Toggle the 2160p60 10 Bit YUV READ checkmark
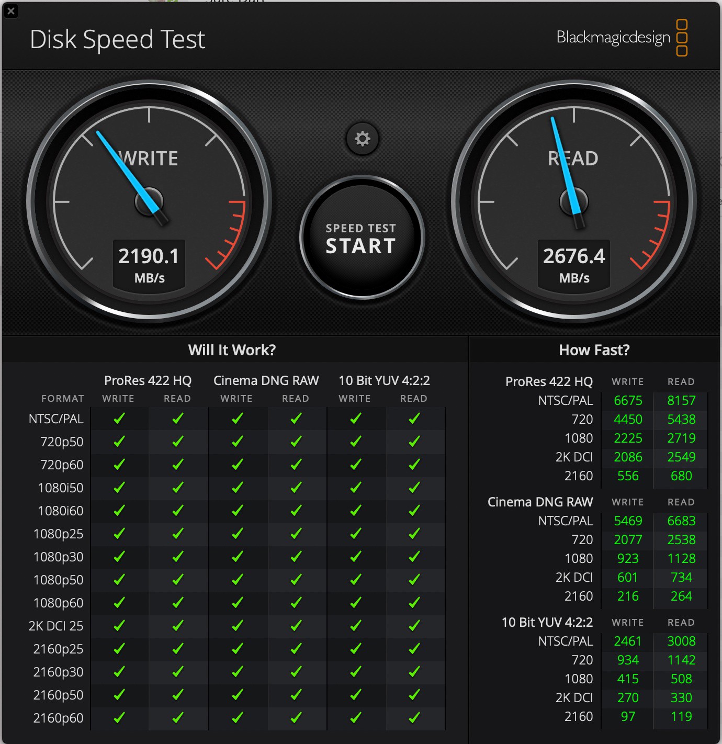The height and width of the screenshot is (744, 722). pyautogui.click(x=414, y=718)
